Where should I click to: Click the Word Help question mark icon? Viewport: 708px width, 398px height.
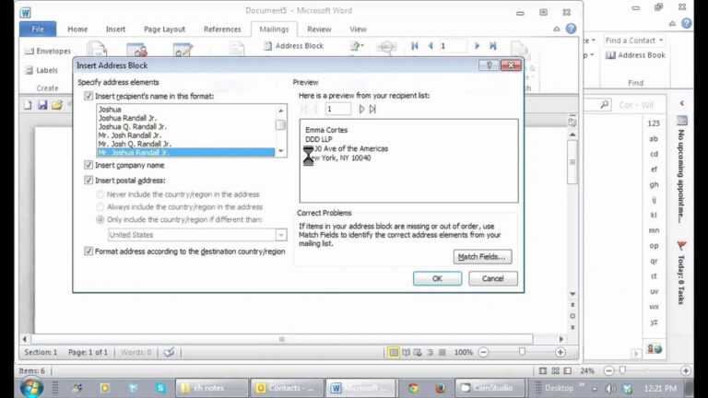572,29
